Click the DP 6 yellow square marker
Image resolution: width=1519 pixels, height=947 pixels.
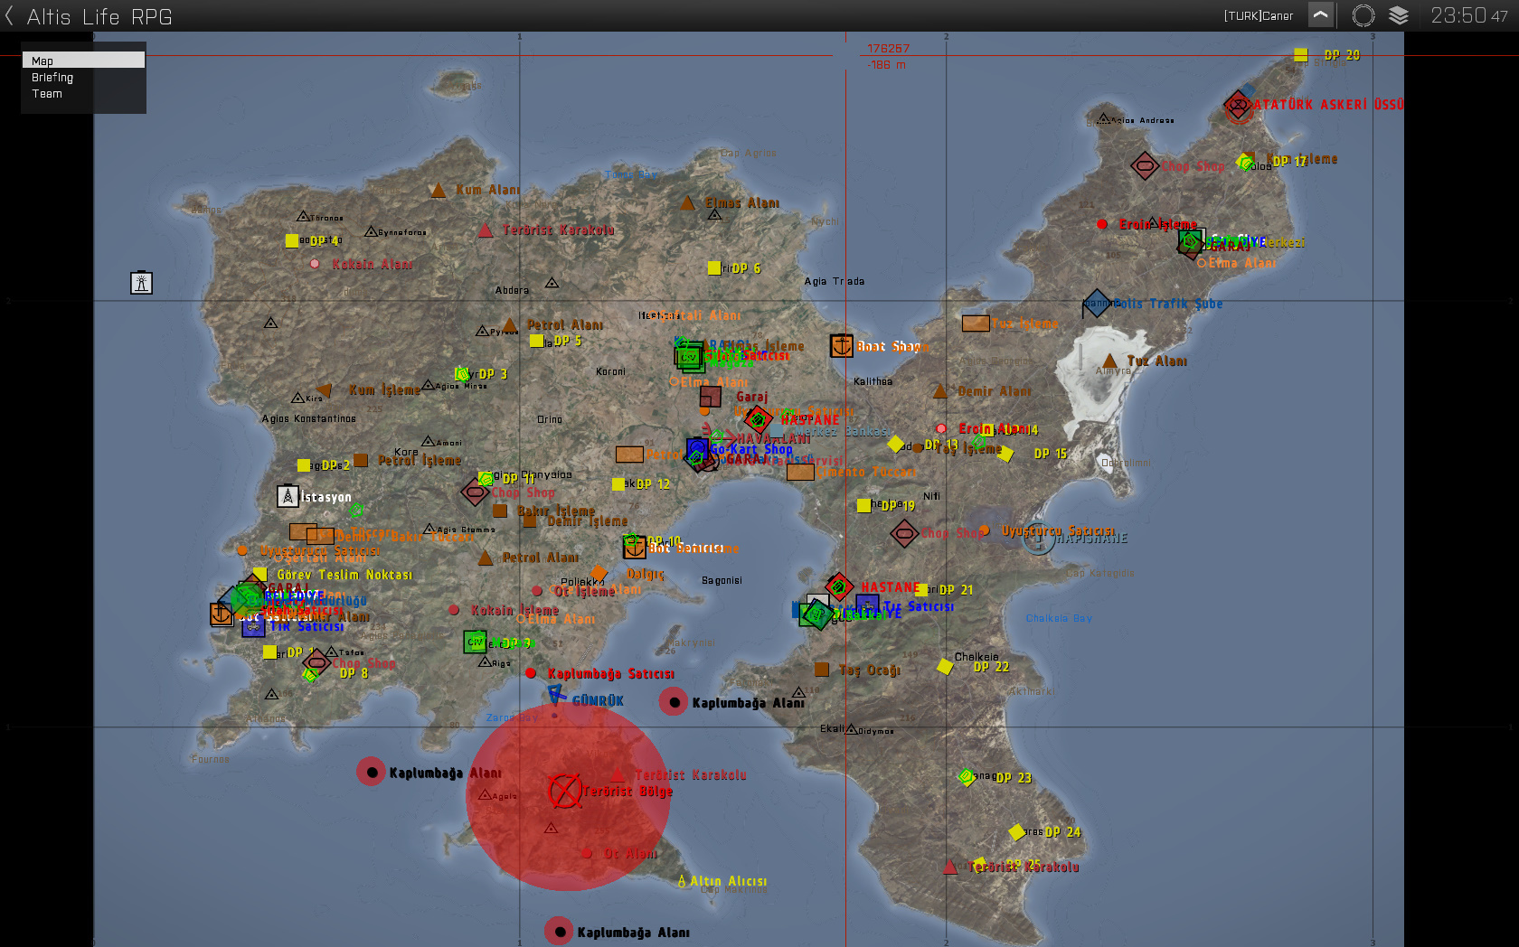point(714,267)
